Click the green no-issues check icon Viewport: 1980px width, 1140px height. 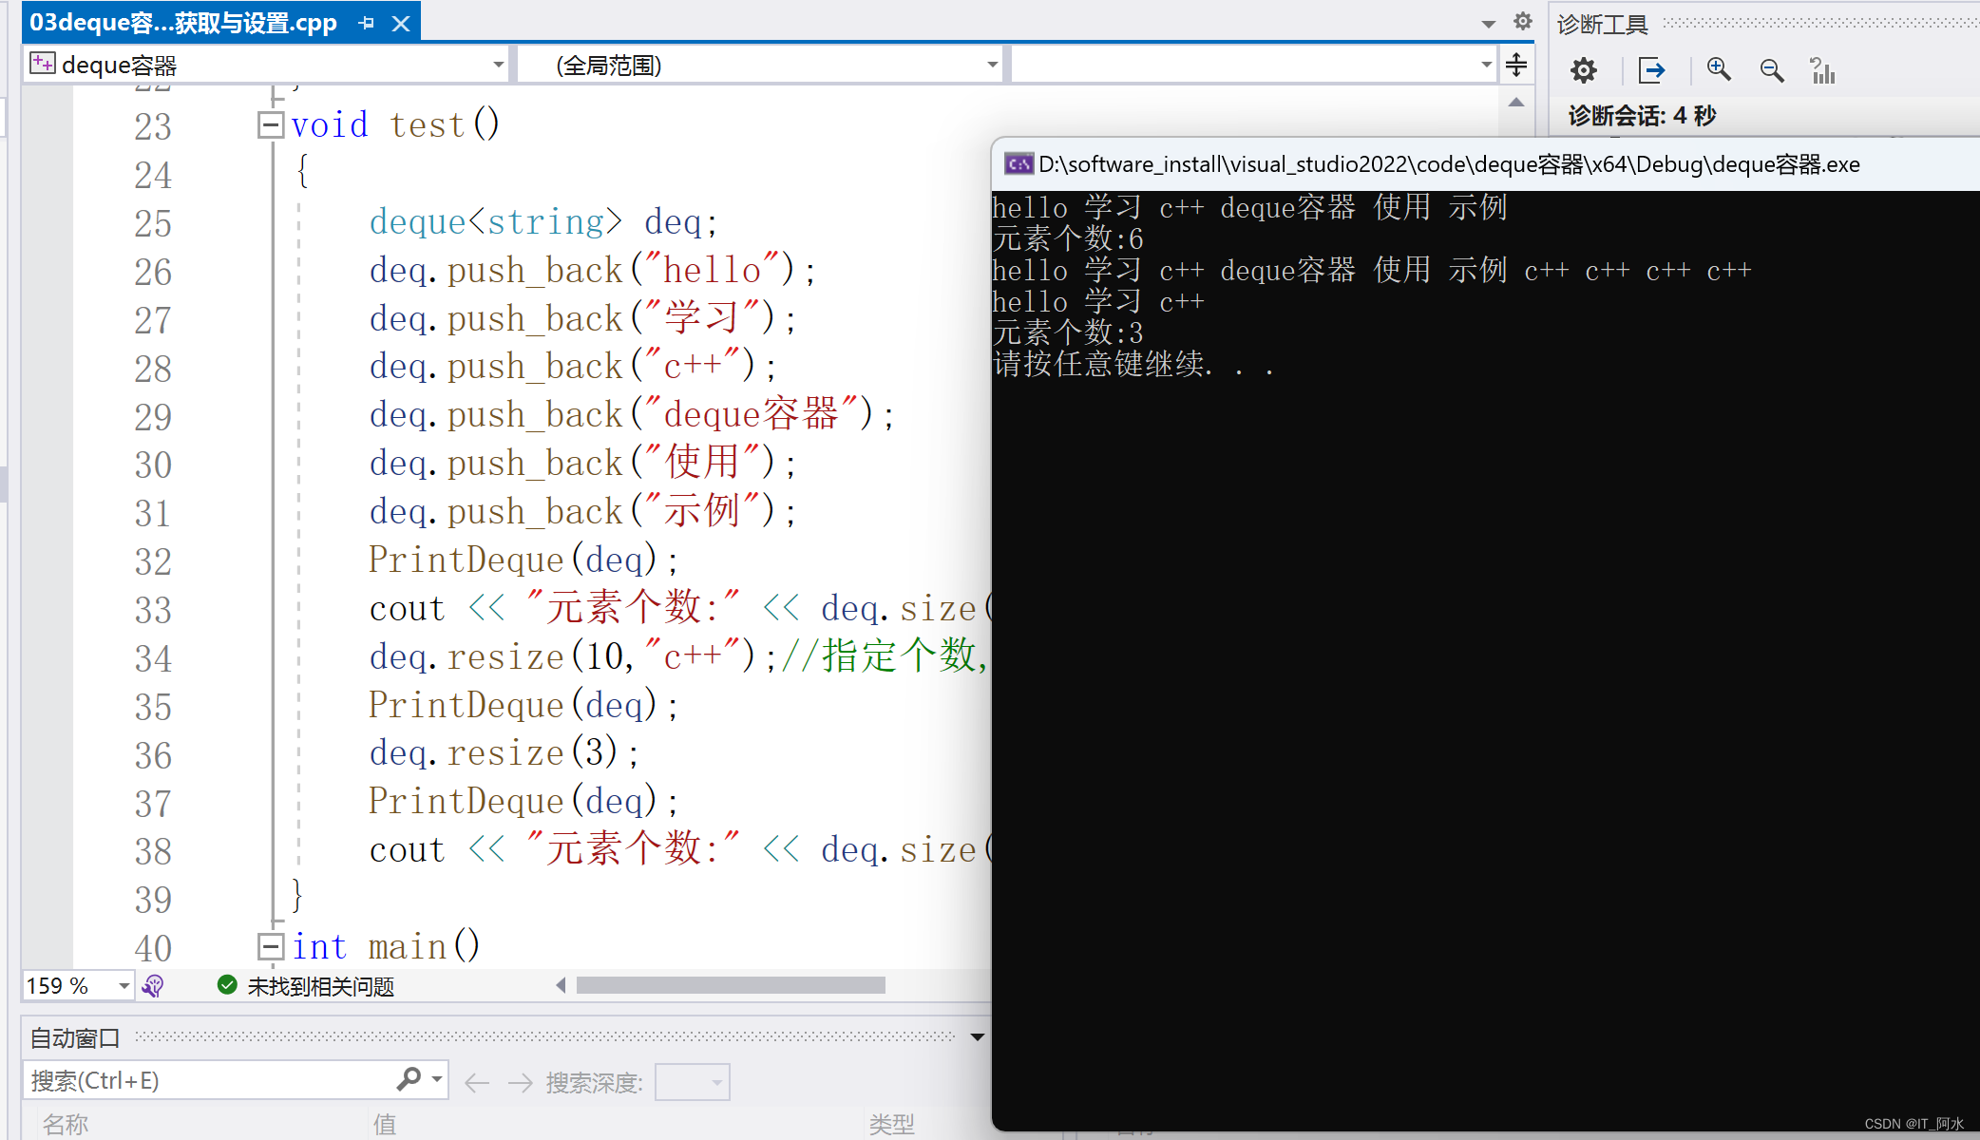(x=227, y=985)
